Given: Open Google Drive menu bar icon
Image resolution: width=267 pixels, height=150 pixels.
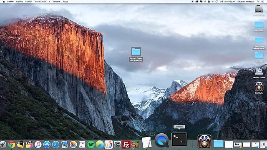Looking at the screenshot, I should point(209,2).
